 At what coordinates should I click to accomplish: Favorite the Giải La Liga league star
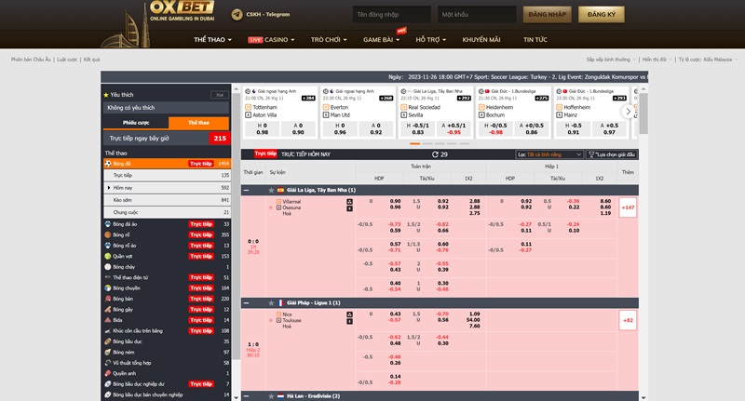click(271, 191)
